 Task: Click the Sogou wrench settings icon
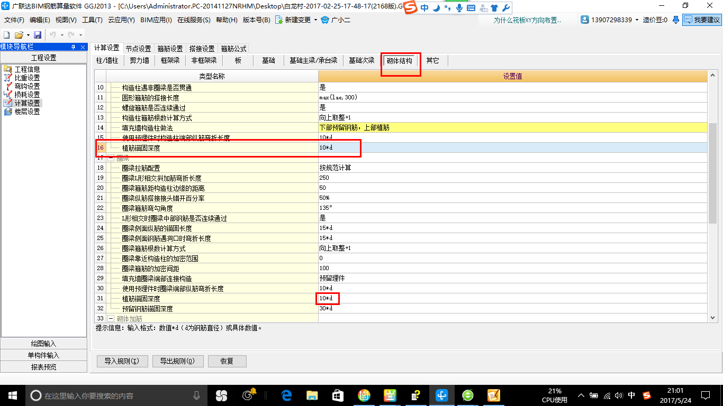pyautogui.click(x=505, y=8)
